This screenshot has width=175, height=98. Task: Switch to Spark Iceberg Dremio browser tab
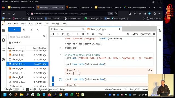(21, 7)
